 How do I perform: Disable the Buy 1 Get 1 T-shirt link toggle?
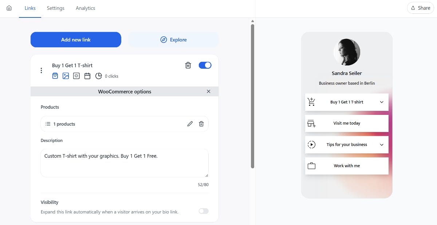tap(205, 65)
